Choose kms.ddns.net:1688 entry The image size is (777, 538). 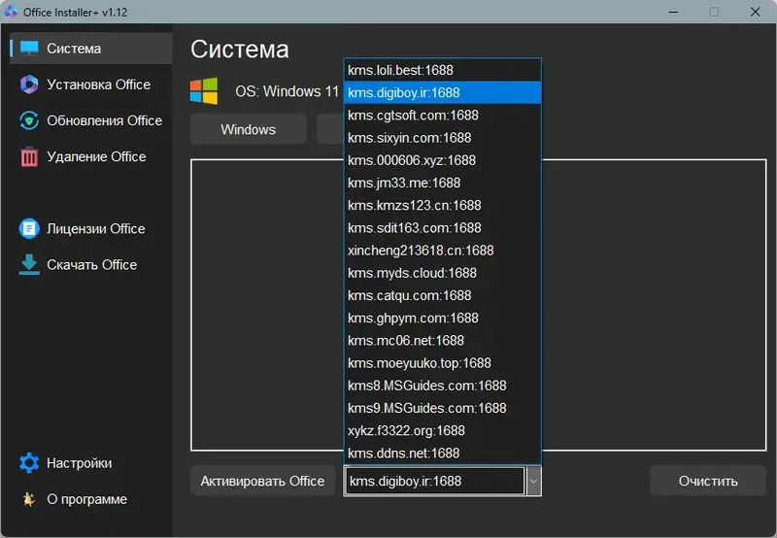click(x=443, y=454)
